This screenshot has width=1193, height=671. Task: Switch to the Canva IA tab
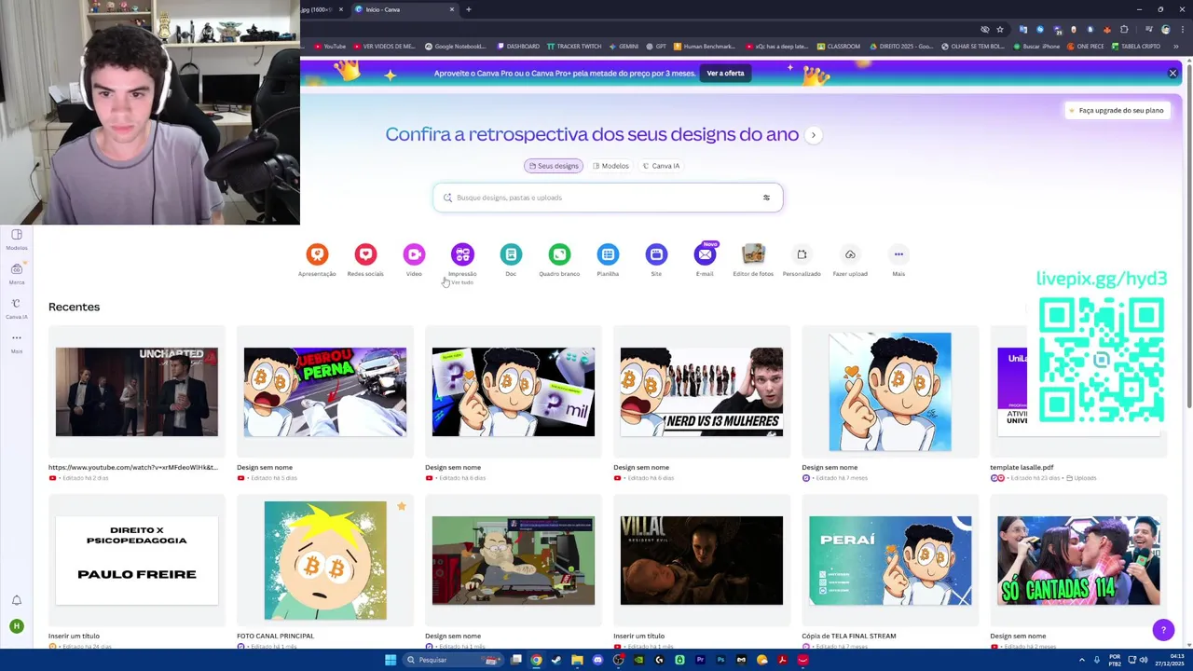(661, 166)
